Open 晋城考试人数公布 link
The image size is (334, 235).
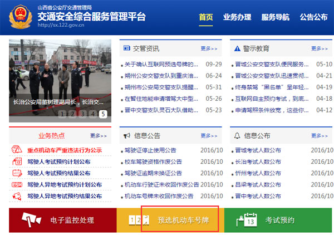(258, 150)
